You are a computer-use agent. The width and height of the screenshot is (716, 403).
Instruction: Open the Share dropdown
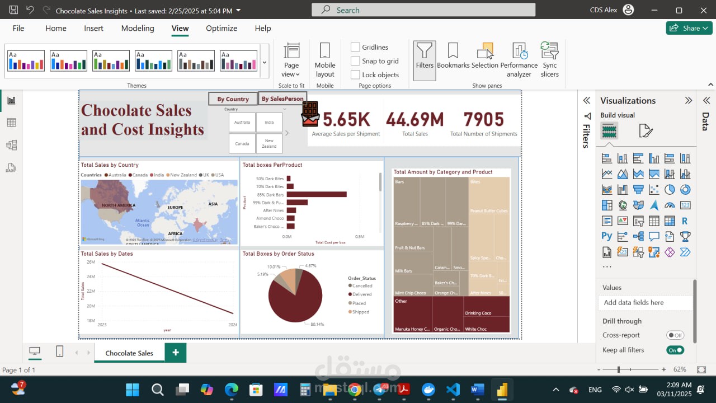click(x=689, y=28)
